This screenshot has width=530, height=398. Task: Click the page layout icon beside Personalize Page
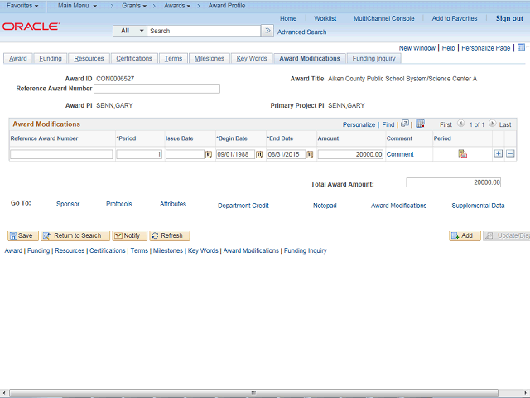point(521,47)
